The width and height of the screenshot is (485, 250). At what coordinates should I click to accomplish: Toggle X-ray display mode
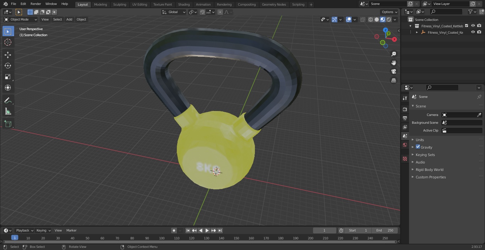pos(363,20)
